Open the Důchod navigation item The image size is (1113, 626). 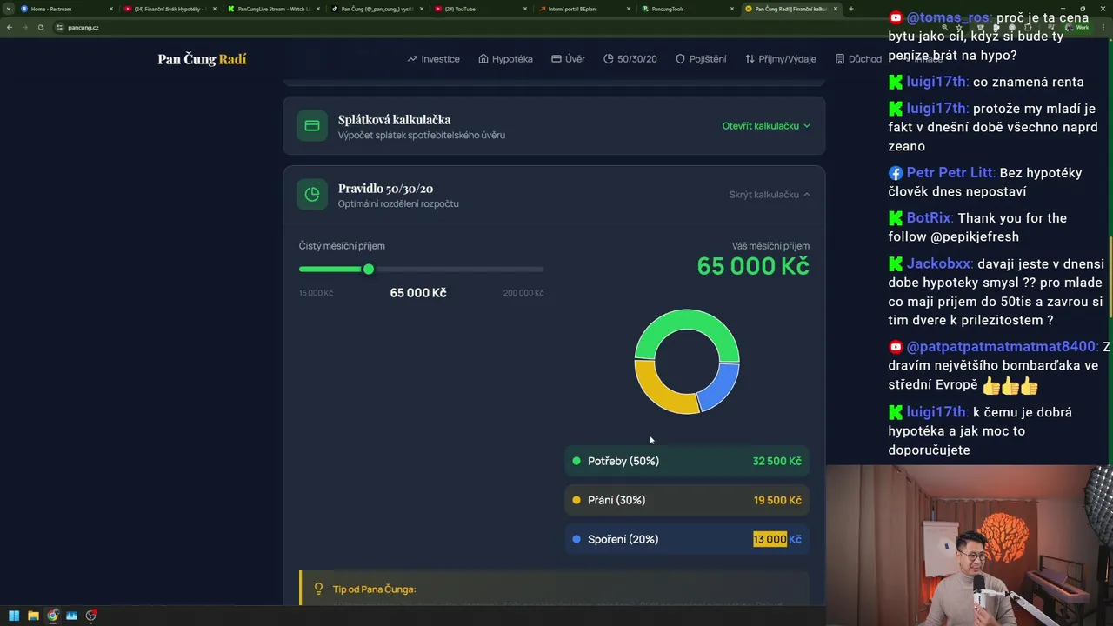coord(858,59)
